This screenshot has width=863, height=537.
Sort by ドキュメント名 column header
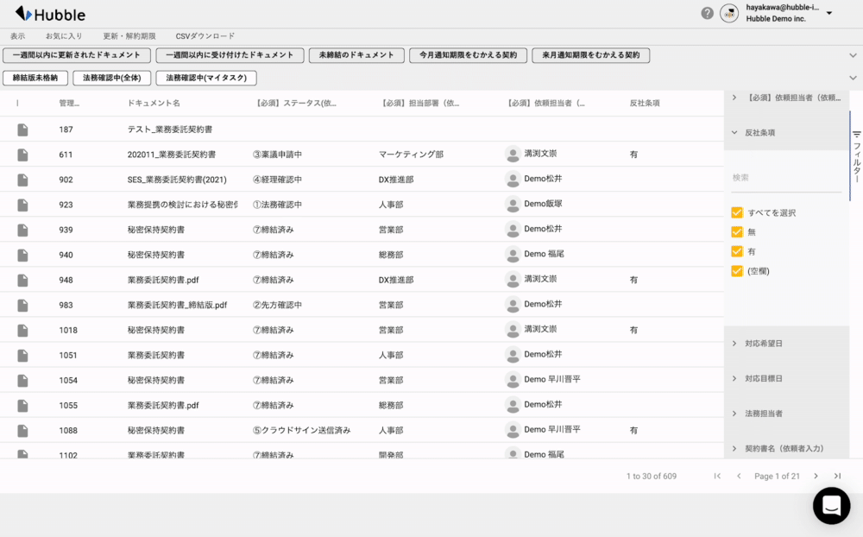click(154, 104)
